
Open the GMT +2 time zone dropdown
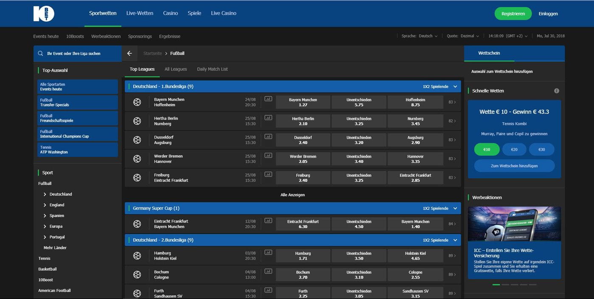tap(508, 36)
